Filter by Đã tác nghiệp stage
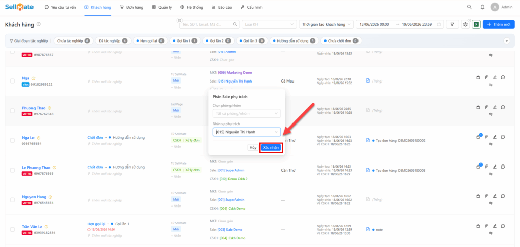Screen dimensions: 520x247 [113, 41]
